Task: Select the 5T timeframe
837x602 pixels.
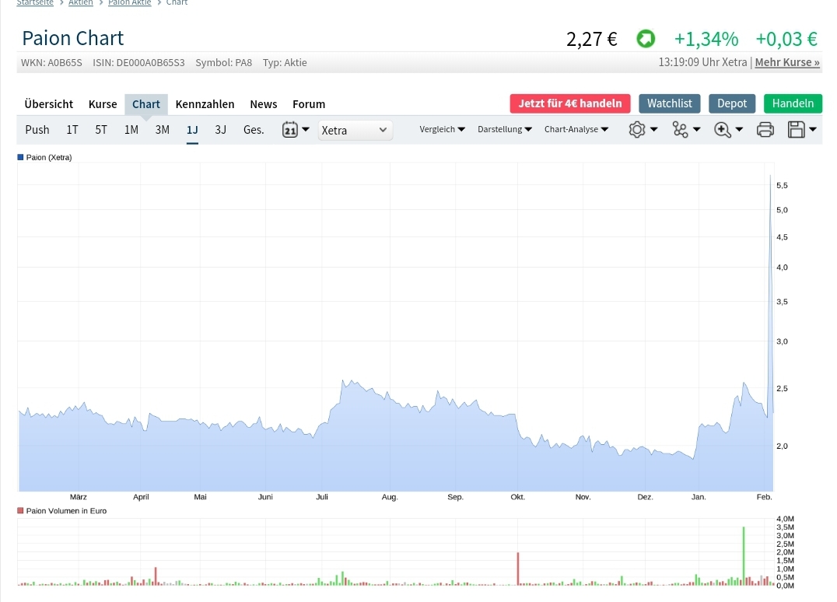Action: (101, 130)
